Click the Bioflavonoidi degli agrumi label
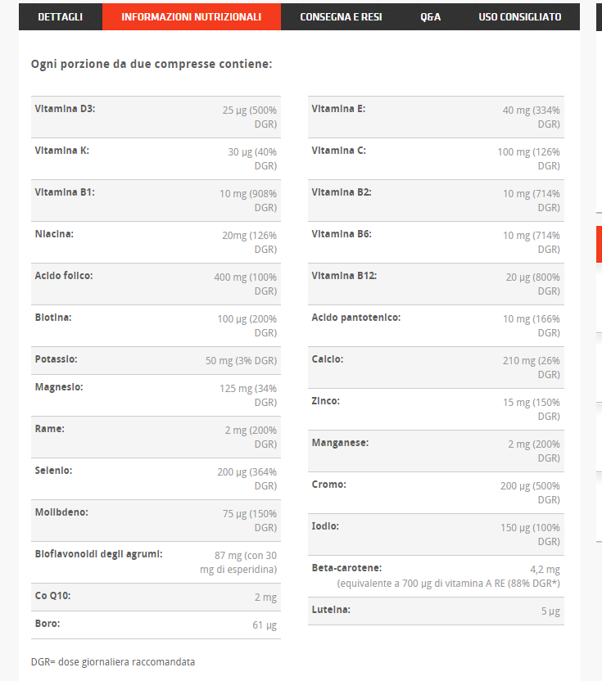 (98, 554)
